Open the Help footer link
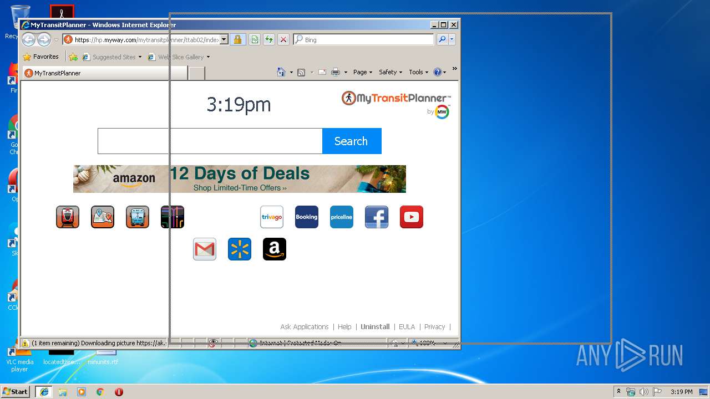The width and height of the screenshot is (710, 399). pos(344,326)
